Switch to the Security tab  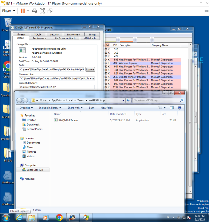pyautogui.click(x=54, y=34)
